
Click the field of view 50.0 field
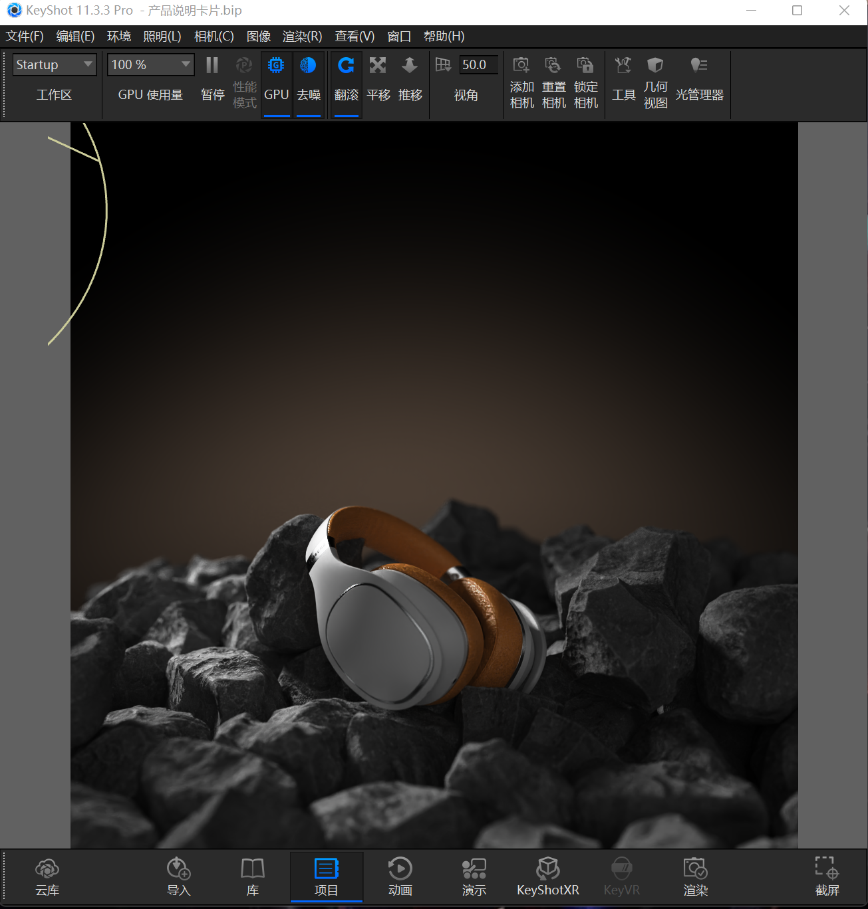(x=478, y=64)
